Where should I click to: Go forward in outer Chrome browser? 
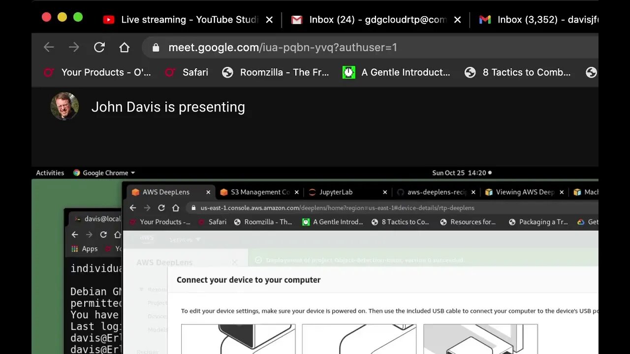click(74, 47)
